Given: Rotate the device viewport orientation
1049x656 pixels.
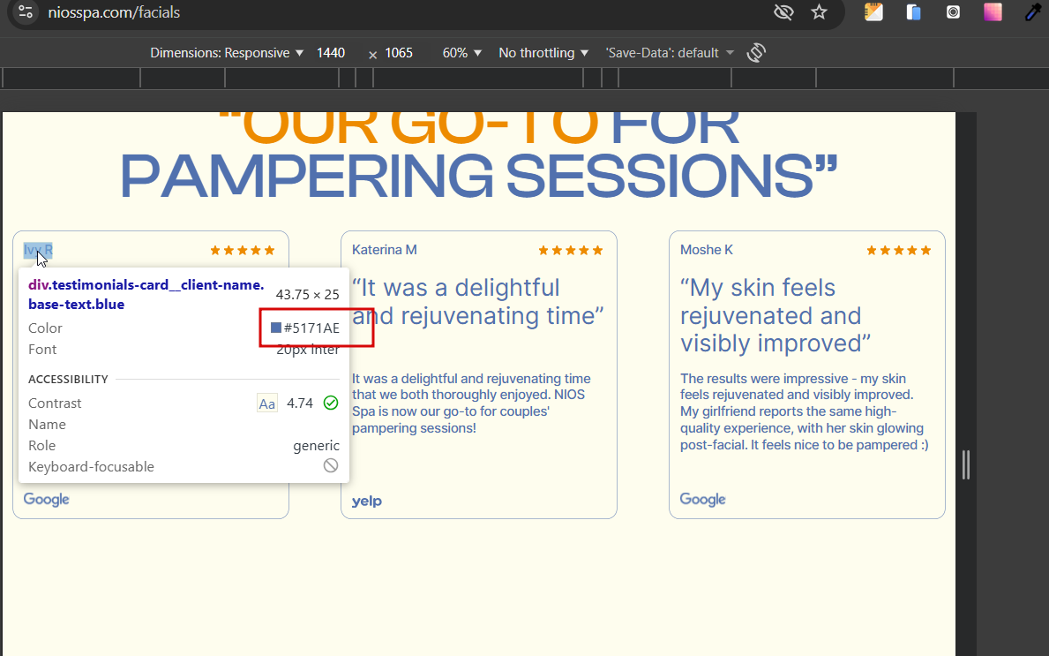Looking at the screenshot, I should click(x=756, y=52).
